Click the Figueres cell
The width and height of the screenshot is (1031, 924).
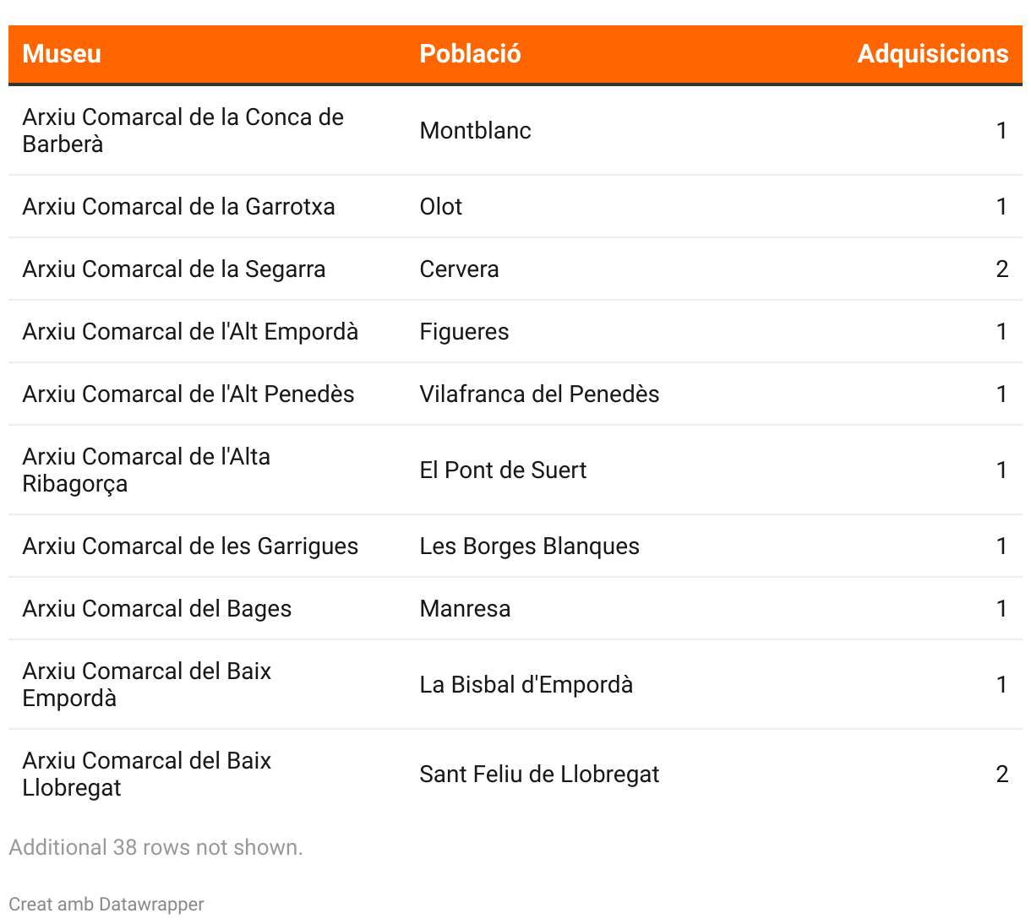click(465, 332)
